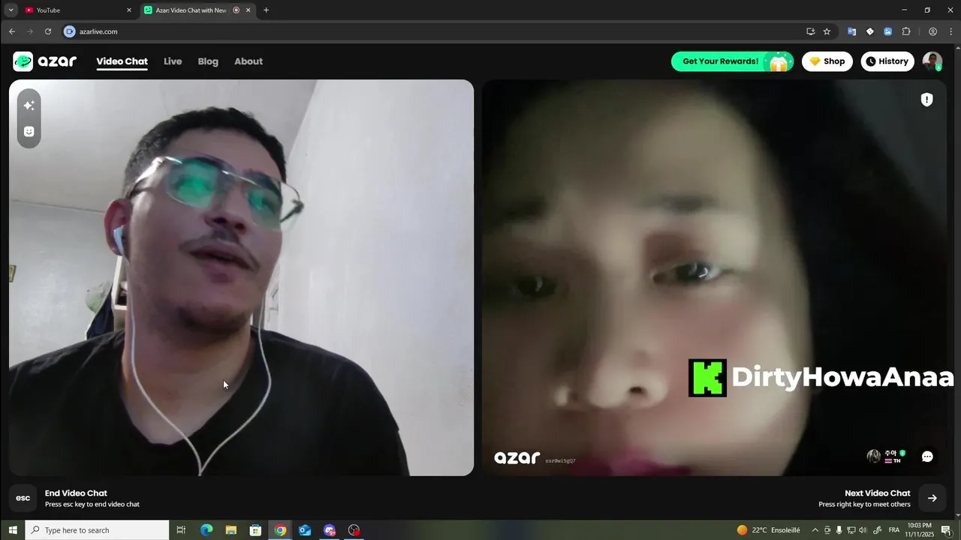Open the Windows Start menu

(x=12, y=530)
